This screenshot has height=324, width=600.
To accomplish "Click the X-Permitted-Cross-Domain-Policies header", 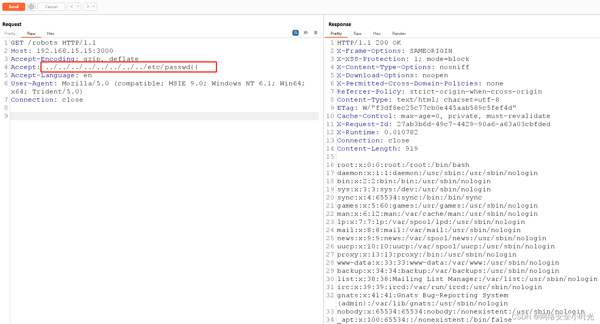I will point(420,83).
